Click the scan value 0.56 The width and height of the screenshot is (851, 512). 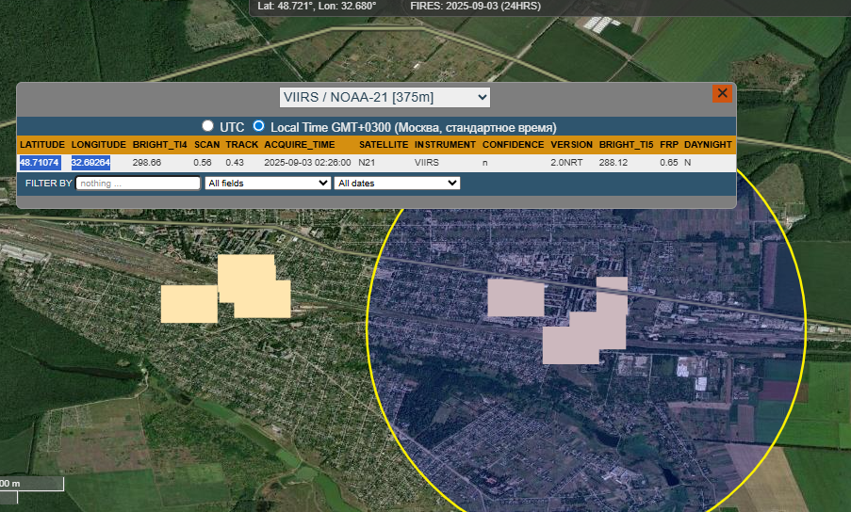coord(203,163)
